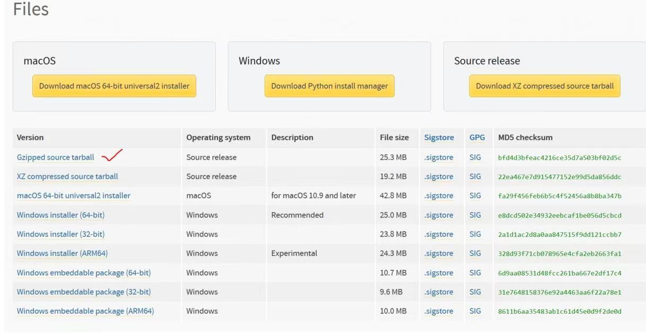This screenshot has width=646, height=334.
Task: Download Windows installer (ARM64)
Action: [x=62, y=253]
